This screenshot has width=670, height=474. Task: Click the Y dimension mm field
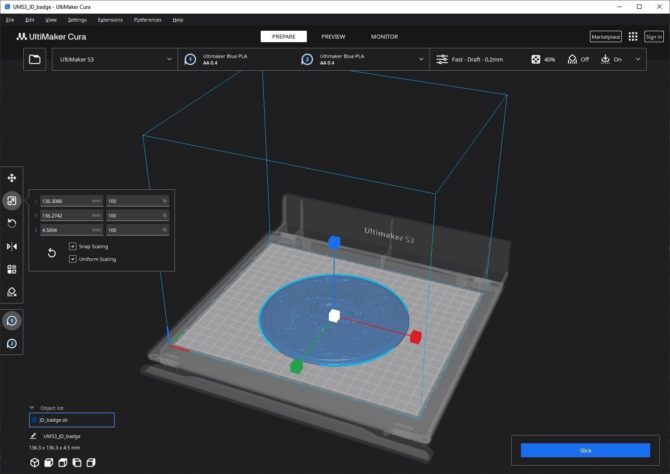click(72, 215)
